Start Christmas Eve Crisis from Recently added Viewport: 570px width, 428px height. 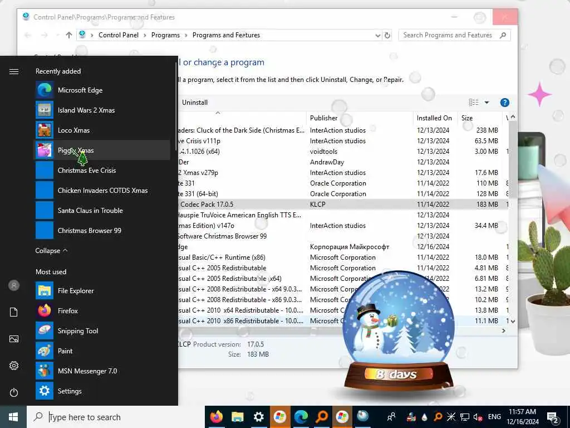[102, 170]
